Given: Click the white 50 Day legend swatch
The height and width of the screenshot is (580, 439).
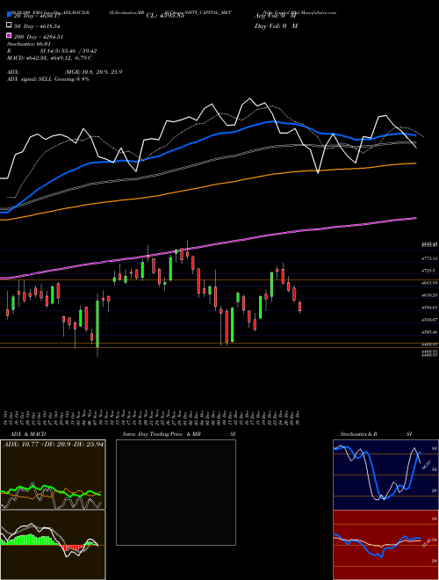Looking at the screenshot, I should (9, 25).
